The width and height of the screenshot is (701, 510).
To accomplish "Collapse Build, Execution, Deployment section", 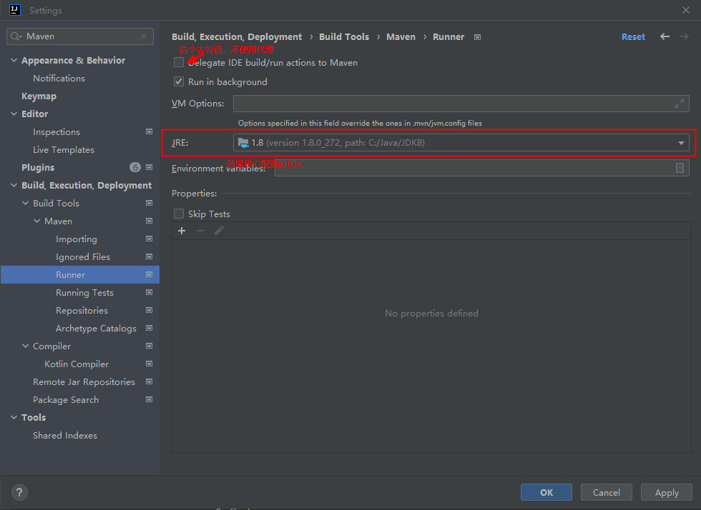I will (x=14, y=185).
